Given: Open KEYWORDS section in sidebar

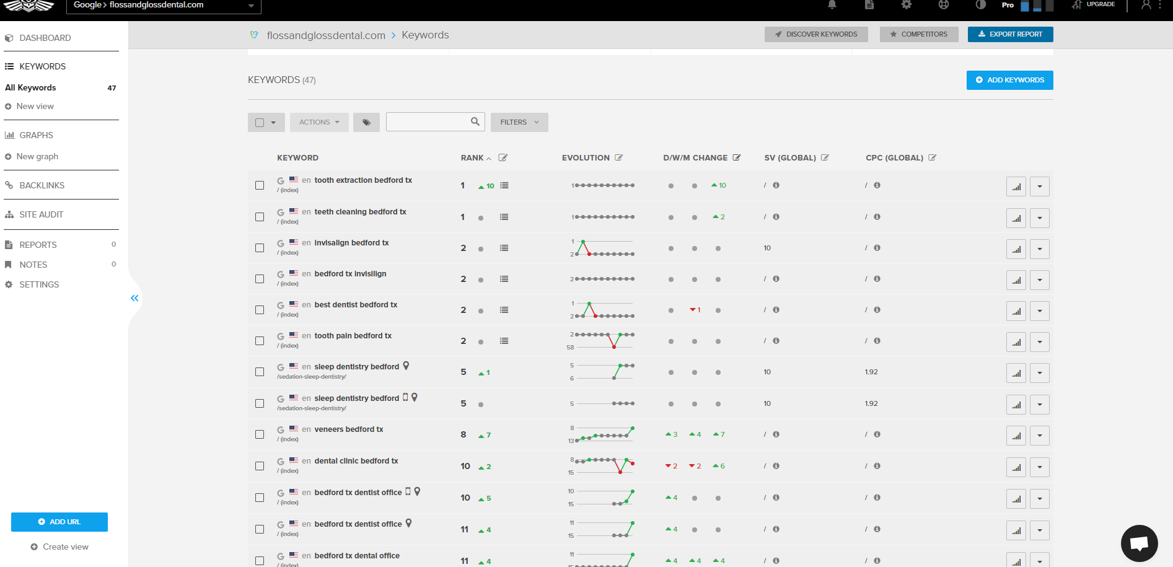Looking at the screenshot, I should 43,66.
